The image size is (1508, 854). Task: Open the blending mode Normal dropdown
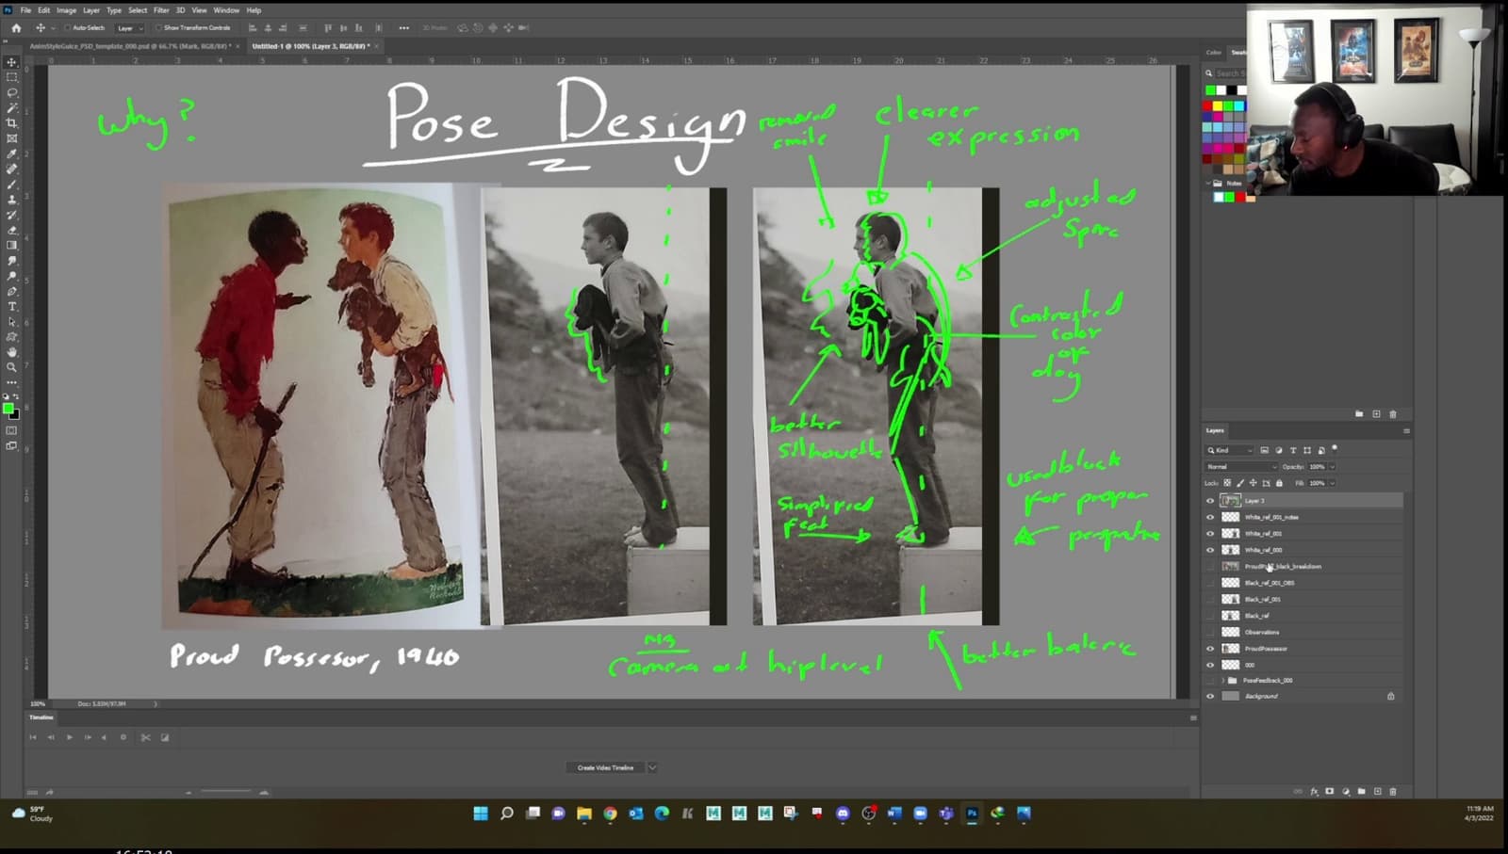click(1241, 467)
